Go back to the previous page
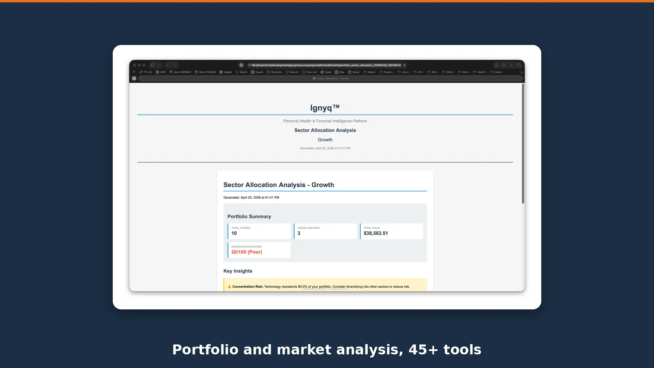654x368 pixels. (x=168, y=65)
